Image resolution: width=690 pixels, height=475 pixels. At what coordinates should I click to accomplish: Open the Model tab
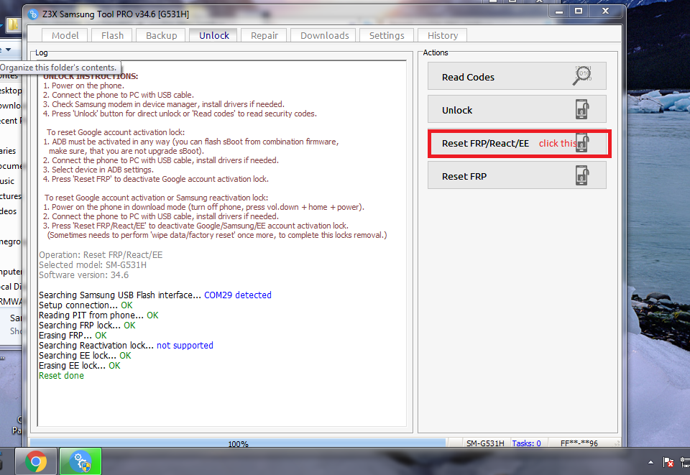pyautogui.click(x=65, y=36)
